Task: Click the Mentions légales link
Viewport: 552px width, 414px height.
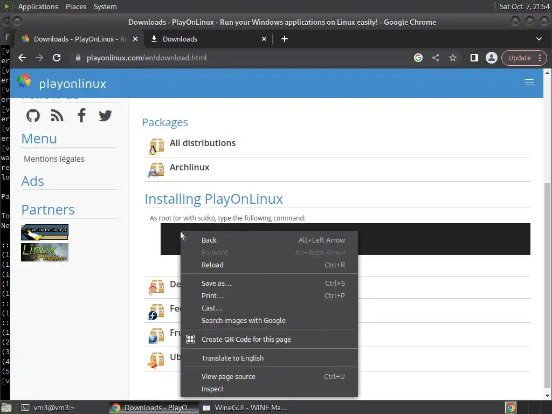Action: click(x=54, y=159)
